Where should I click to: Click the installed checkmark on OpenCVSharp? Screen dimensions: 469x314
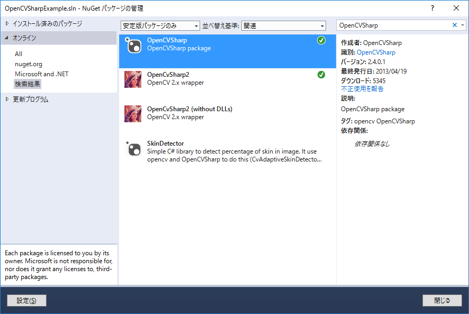tap(321, 40)
